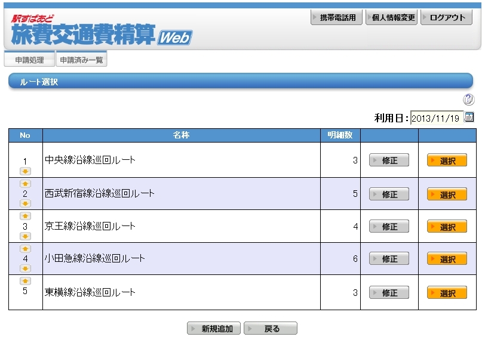Switch to the 申請処理 tab

29,59
